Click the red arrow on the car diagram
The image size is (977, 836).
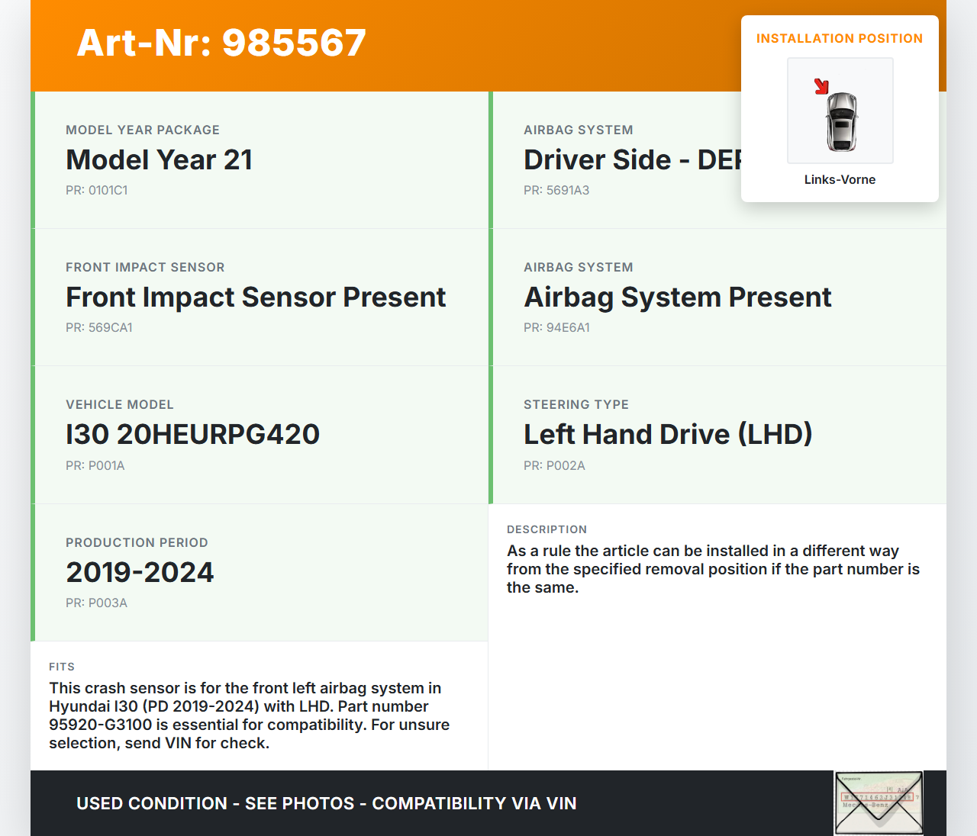821,86
